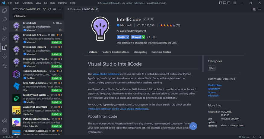Open the Terminal menu
This screenshot has height=139, width=264.
coord(62,3)
